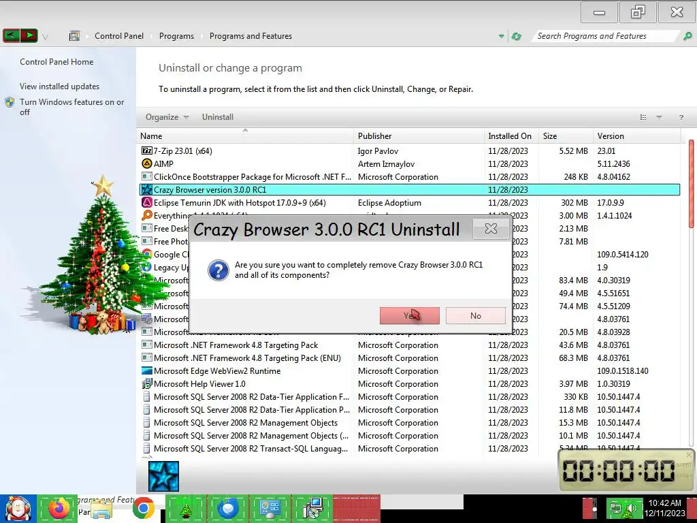Viewport: 697px width, 523px height.
Task: Click Uninstall in the toolbar
Action: pyautogui.click(x=217, y=117)
